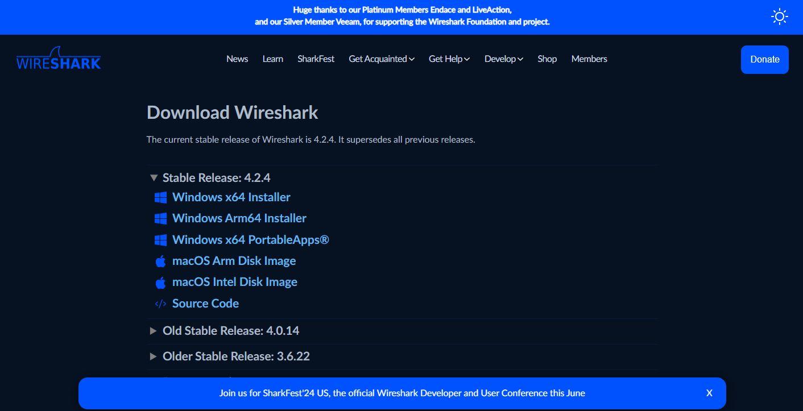803x411 pixels.
Task: Collapse the Stable Release 4.2.4 section
Action: [210, 178]
